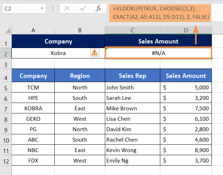Click the Emily Ng cell

[132, 160]
